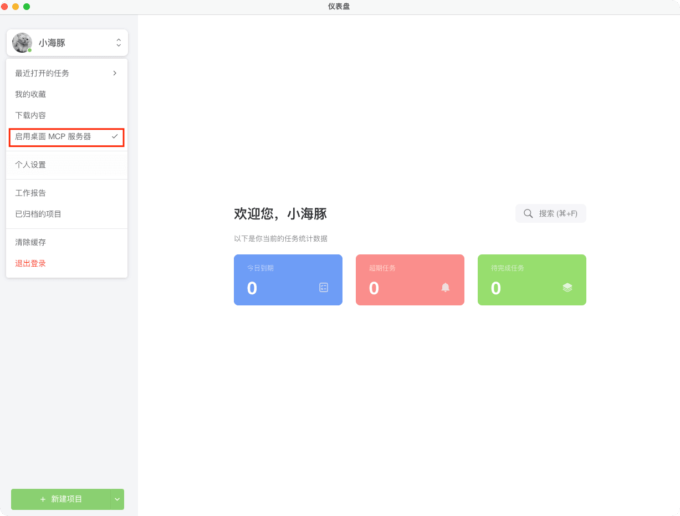Collapse the user menu via up-down chevron
Screen dimensions: 680x516
(x=118, y=43)
